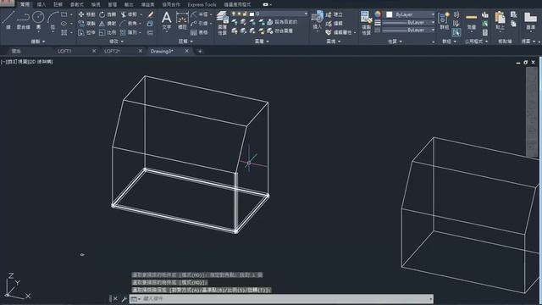The width and height of the screenshot is (542, 305).
Task: Open the Group (群組) tool
Action: tap(444, 20)
